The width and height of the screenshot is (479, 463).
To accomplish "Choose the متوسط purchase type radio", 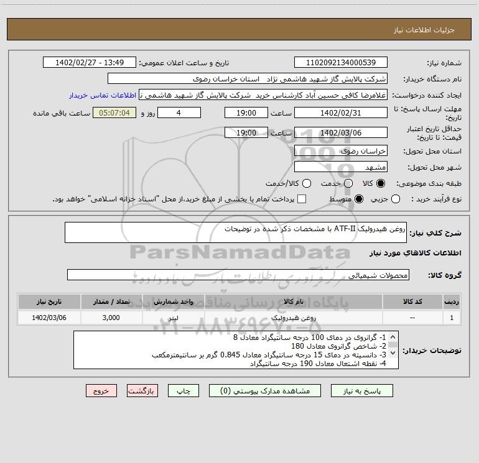I will (359, 199).
